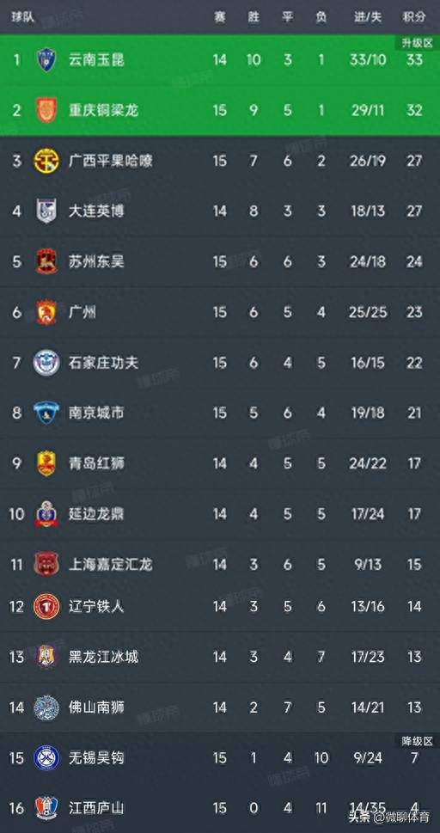This screenshot has height=833, width=440.
Task: Select the 无锡吴钩 blue round badge
Action: pos(46,757)
